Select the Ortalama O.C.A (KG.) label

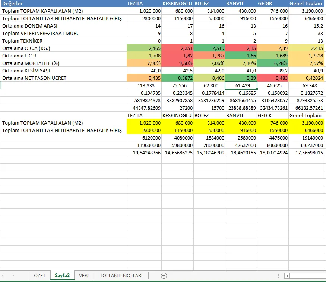[64, 48]
